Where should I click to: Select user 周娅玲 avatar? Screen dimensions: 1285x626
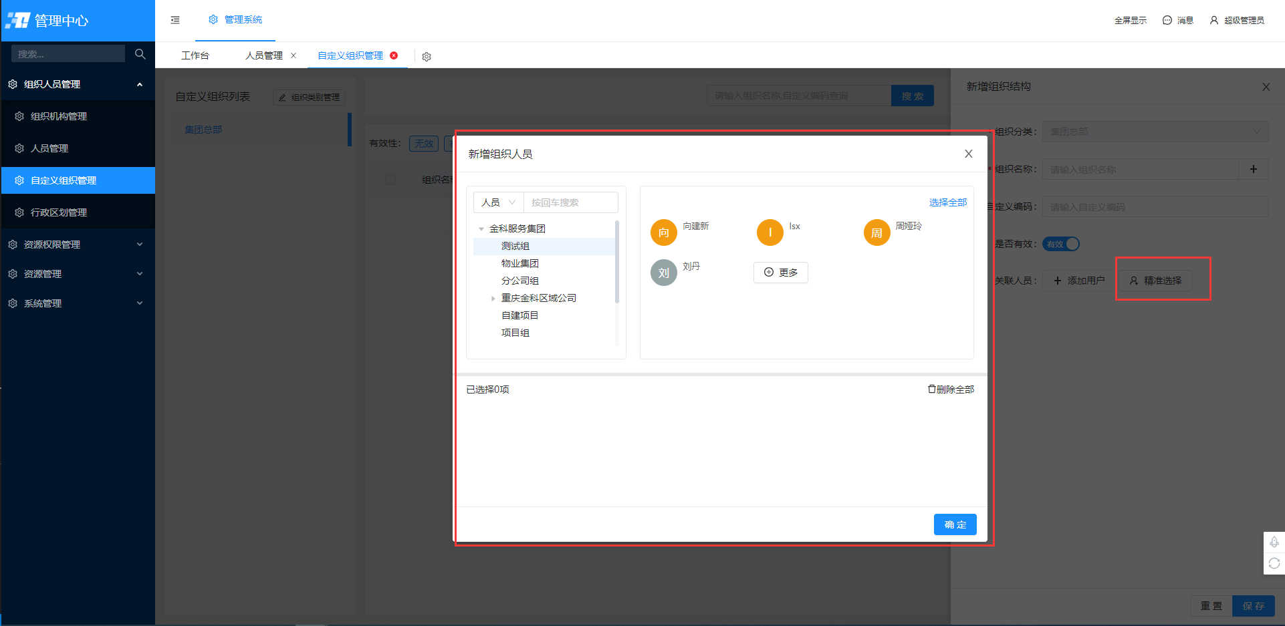tap(877, 232)
